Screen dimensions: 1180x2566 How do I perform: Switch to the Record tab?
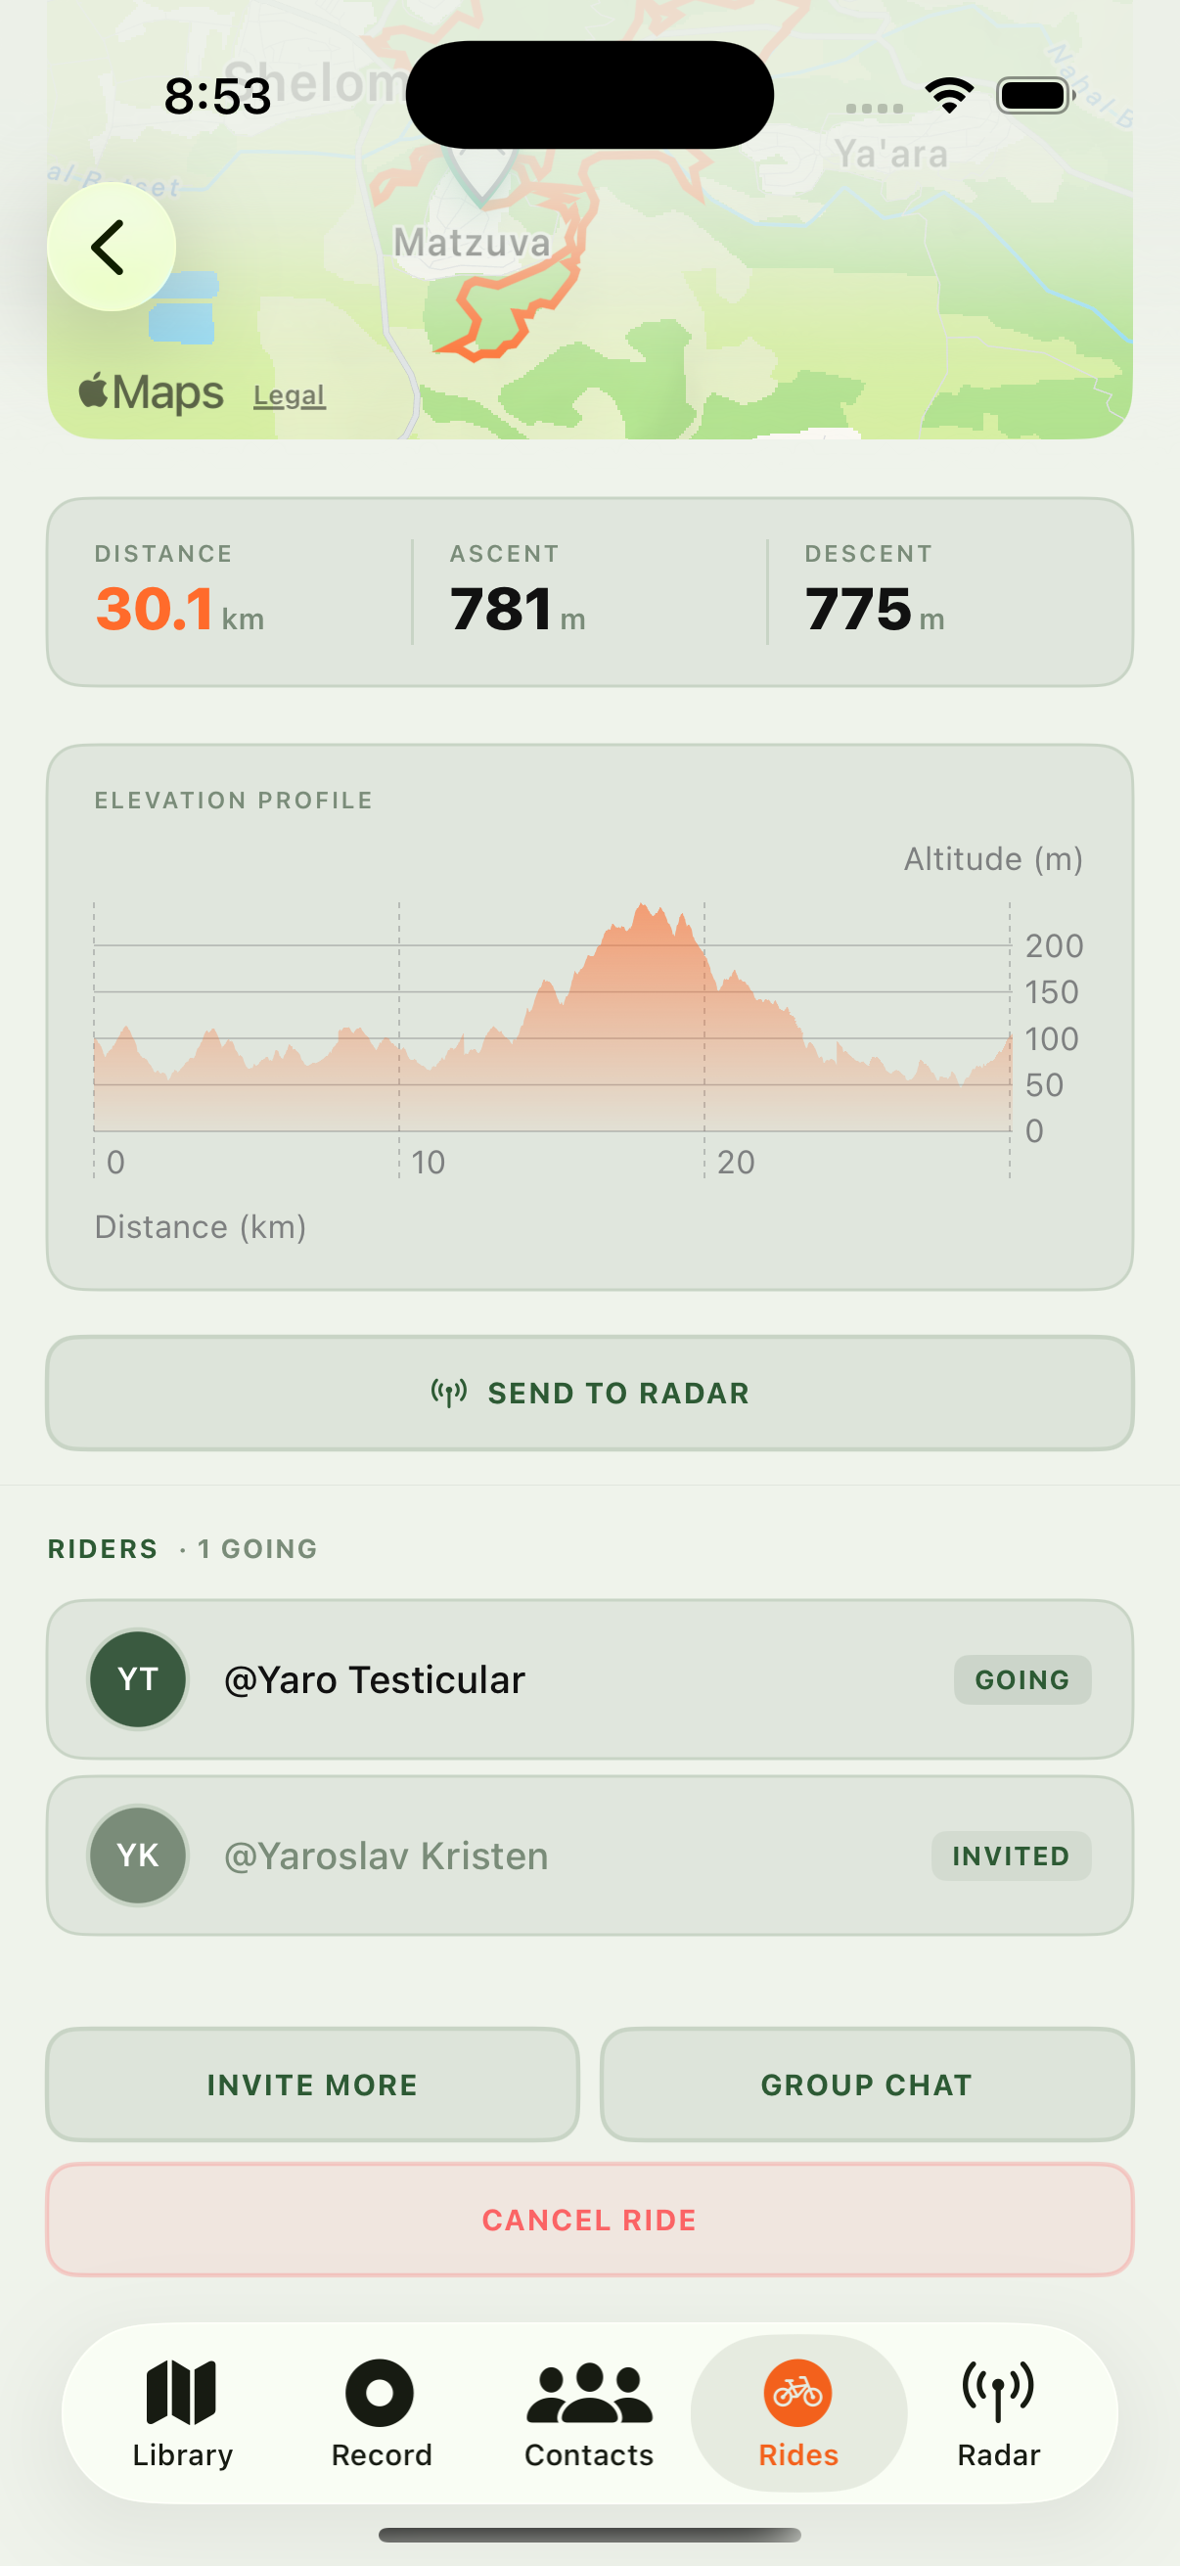[x=381, y=2412]
